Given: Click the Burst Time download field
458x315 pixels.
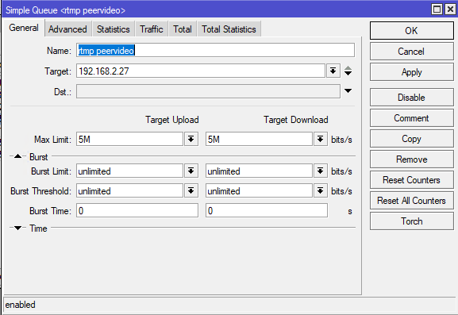Looking at the screenshot, I should [267, 210].
